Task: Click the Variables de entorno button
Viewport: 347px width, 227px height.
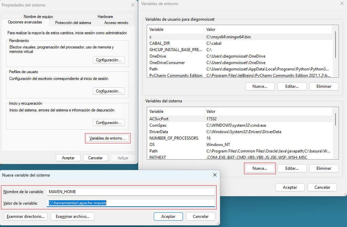Action: [107, 138]
